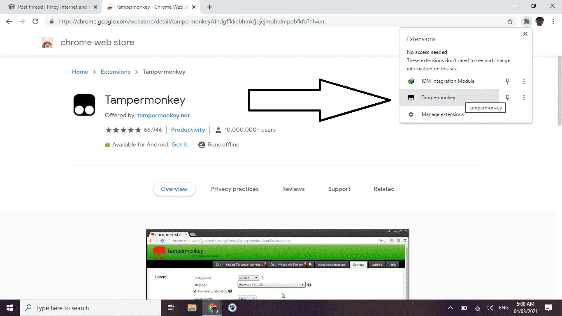Click the battery status icon
Viewport: 562px width, 316px height.
point(464,308)
